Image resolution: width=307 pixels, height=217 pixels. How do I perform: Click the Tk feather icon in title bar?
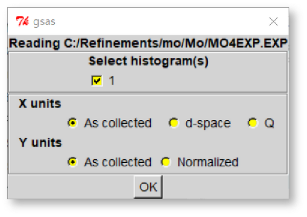tap(21, 21)
